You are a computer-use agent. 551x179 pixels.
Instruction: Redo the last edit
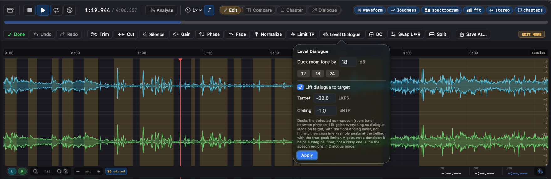click(x=69, y=34)
